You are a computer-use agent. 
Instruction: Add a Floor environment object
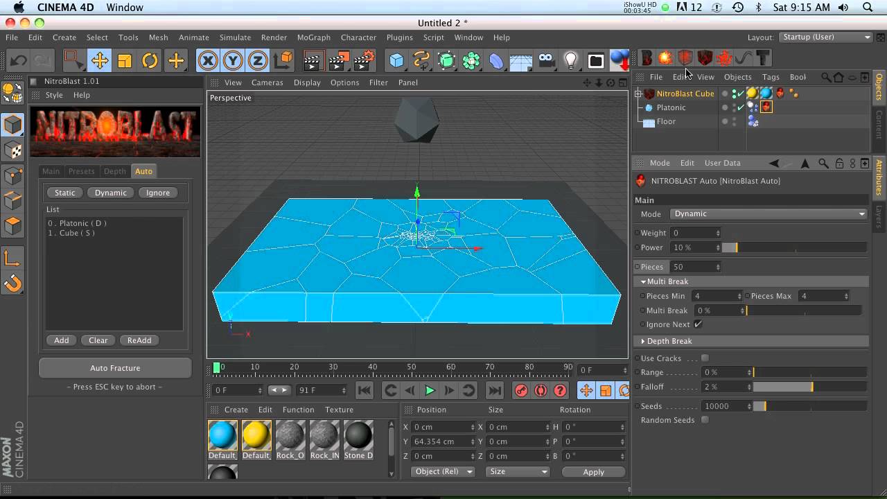[520, 61]
